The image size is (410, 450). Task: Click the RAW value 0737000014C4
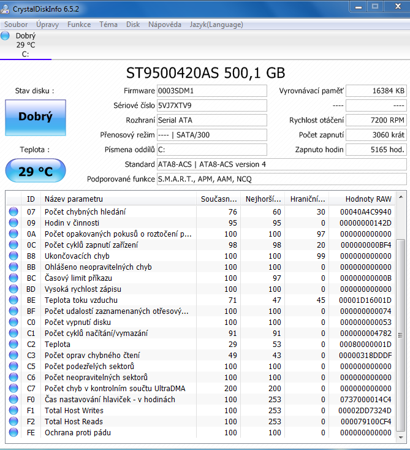tap(365, 400)
